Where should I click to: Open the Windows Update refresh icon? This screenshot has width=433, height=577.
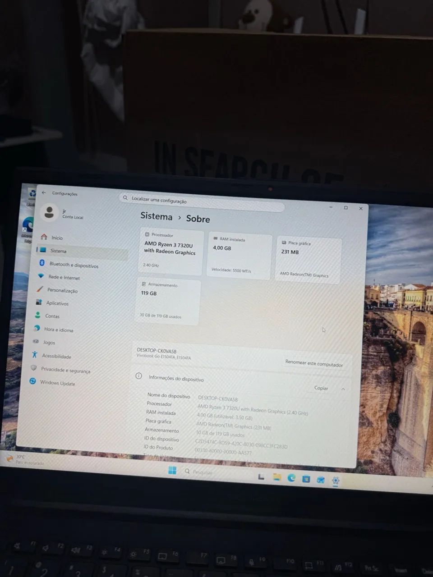(x=32, y=381)
